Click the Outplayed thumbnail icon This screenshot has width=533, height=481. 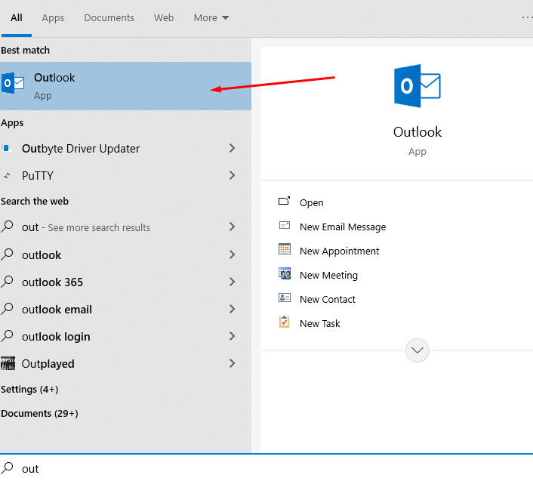point(8,363)
